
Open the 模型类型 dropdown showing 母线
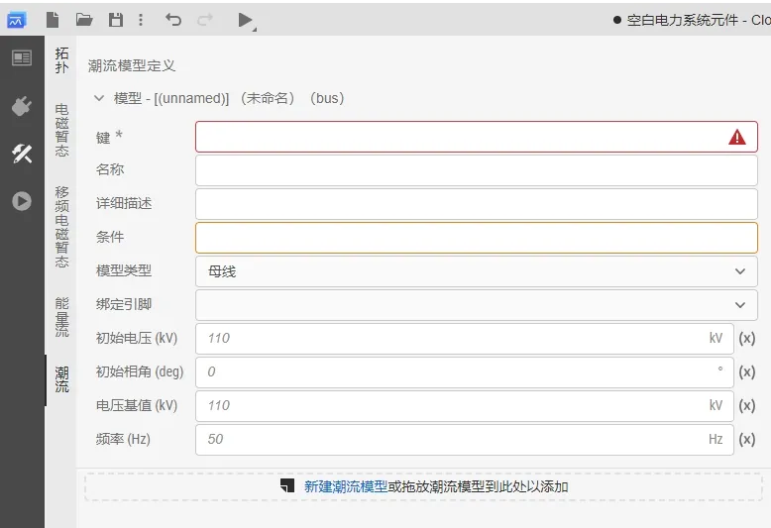477,271
